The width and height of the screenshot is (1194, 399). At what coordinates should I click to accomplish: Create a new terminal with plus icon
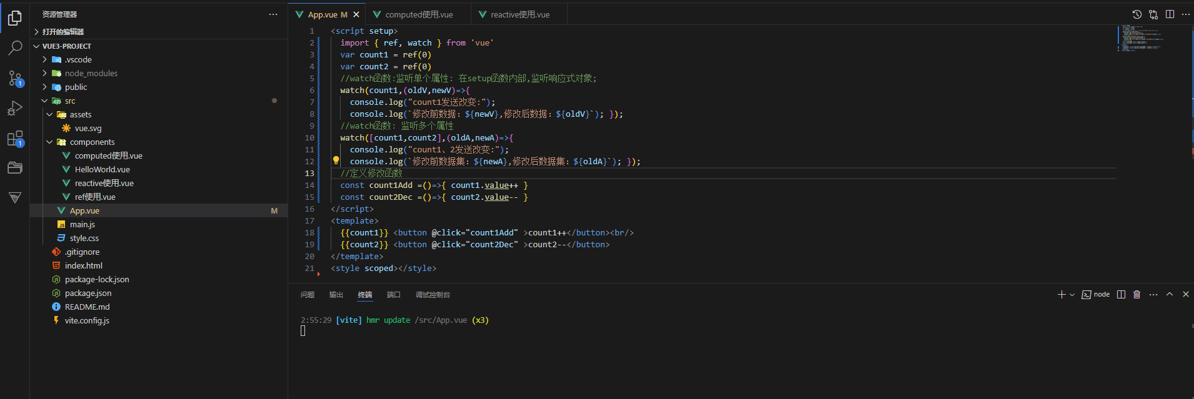point(1061,294)
